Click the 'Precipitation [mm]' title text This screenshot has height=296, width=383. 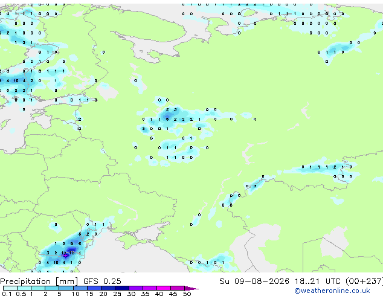tap(39, 282)
